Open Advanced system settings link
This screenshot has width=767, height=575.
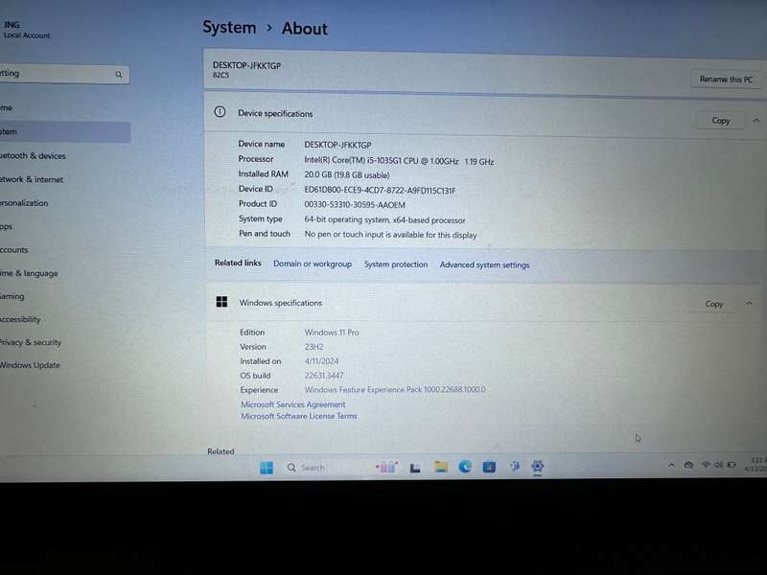[484, 264]
